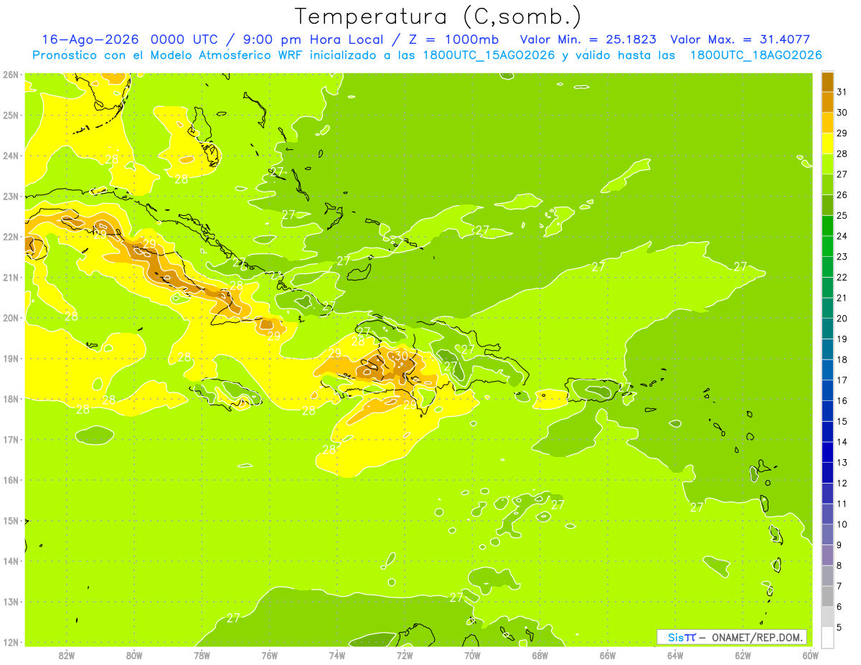This screenshot has width=861, height=665.
Task: Select the '1800UTC_18AGO2026' valid-until time
Action: click(x=756, y=55)
